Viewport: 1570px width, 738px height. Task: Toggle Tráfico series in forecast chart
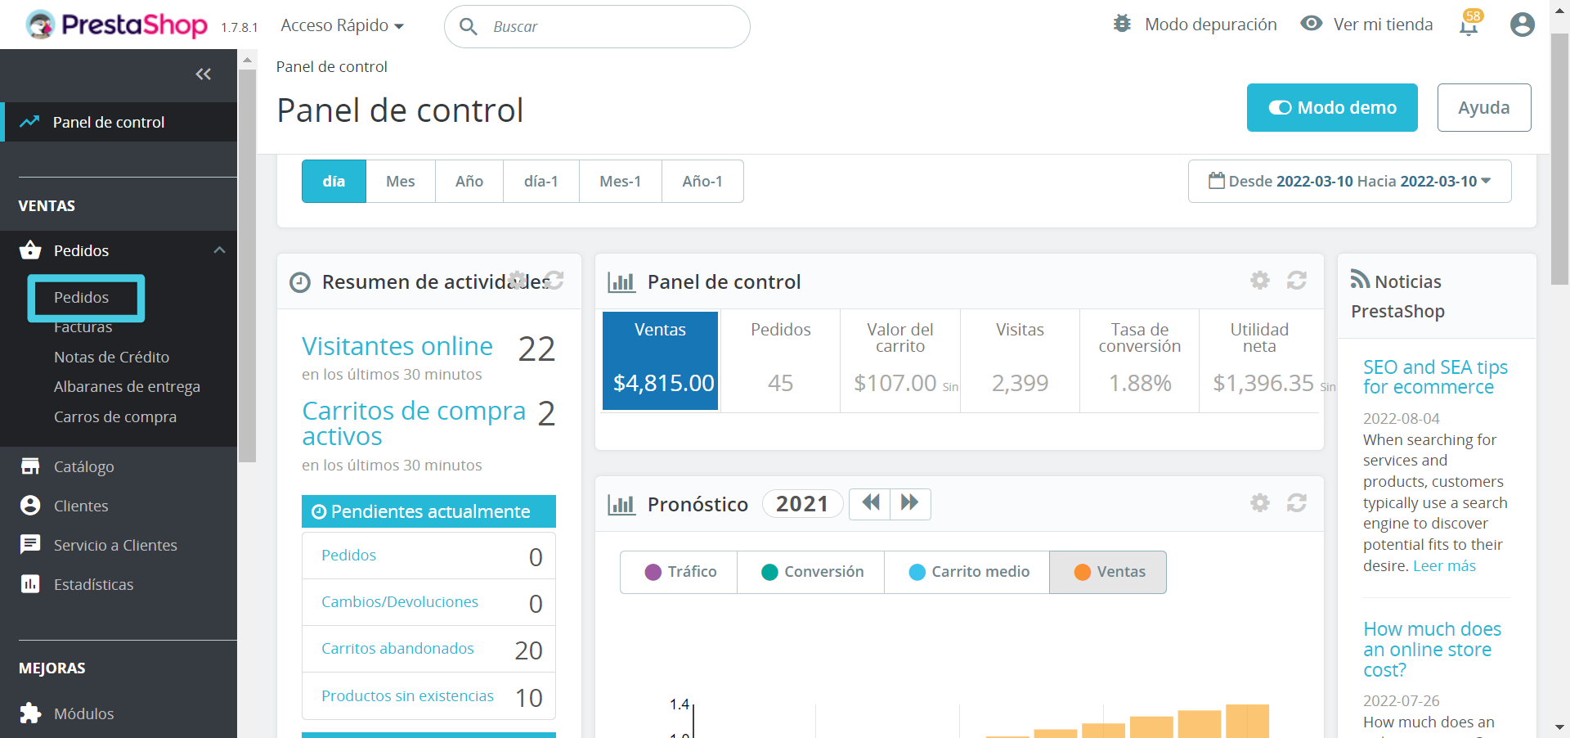[680, 572]
